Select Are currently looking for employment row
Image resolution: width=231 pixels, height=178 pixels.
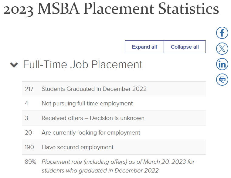pyautogui.click(x=114, y=132)
